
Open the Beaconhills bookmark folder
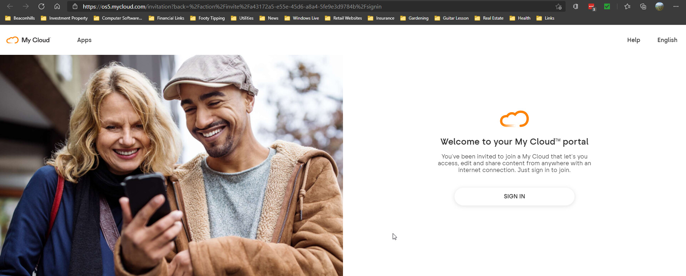click(20, 18)
